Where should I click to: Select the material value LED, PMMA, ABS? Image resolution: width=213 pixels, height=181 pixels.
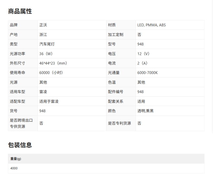coord(151,25)
